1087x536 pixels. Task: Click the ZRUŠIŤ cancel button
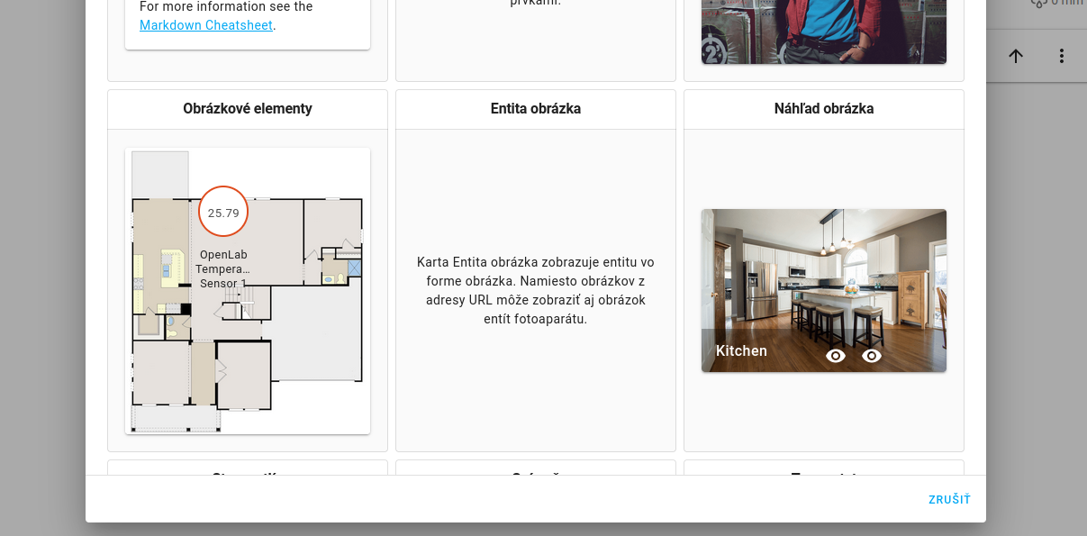pyautogui.click(x=950, y=500)
